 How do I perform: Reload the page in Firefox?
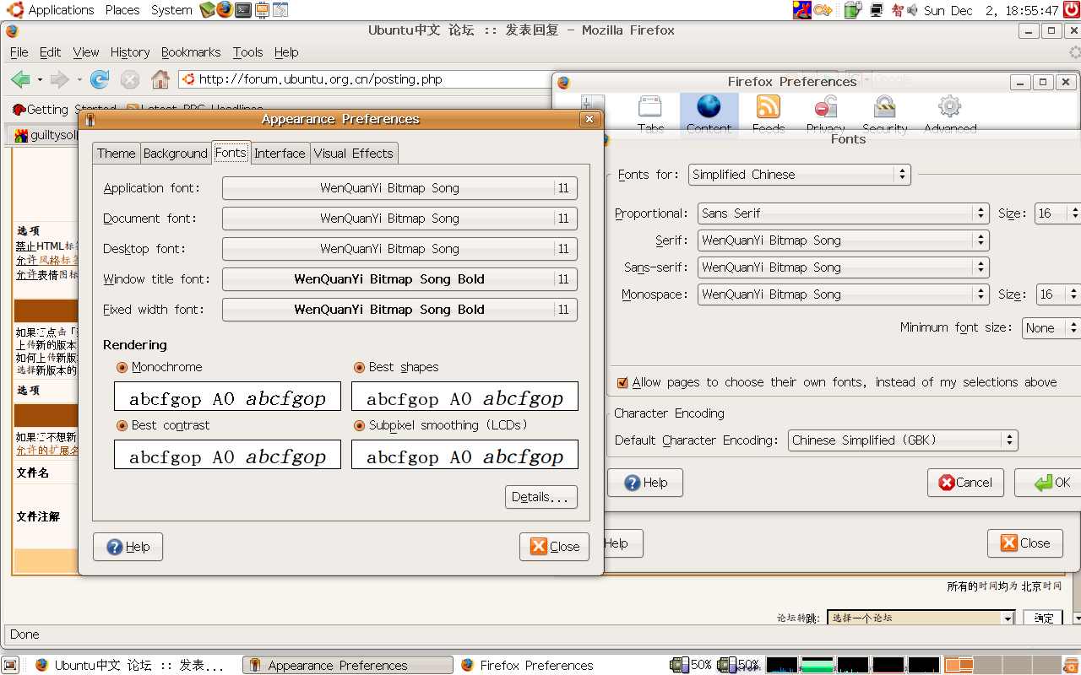pos(100,79)
